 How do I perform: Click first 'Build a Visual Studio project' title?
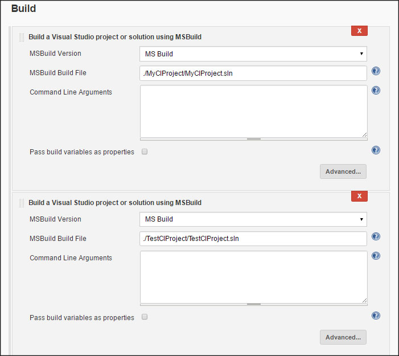point(115,37)
